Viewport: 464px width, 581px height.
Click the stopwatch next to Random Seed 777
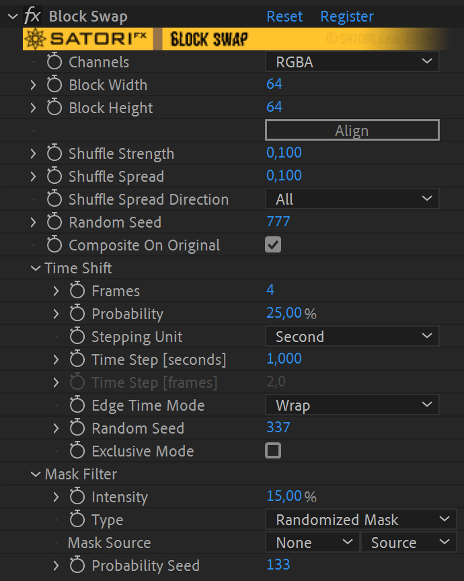[x=54, y=221]
